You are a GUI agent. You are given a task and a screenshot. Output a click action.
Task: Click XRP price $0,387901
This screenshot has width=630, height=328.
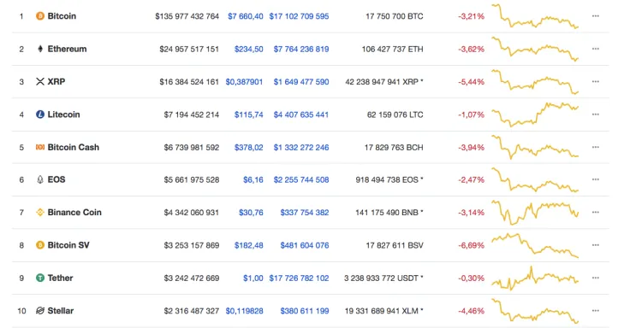[x=244, y=82]
